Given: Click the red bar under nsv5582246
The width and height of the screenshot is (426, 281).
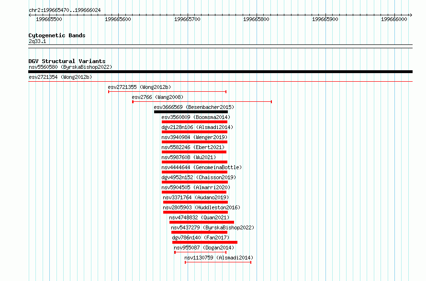Looking at the screenshot, I should (x=194, y=152).
